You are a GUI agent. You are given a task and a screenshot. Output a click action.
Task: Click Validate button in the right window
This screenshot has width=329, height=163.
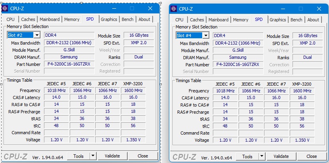[281, 157]
